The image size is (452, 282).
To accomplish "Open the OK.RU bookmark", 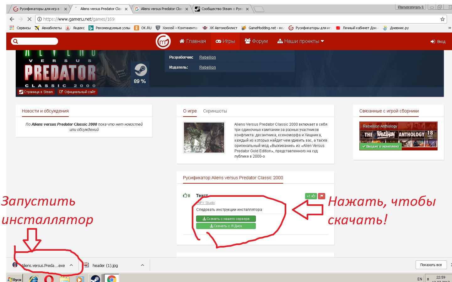I will click(143, 28).
